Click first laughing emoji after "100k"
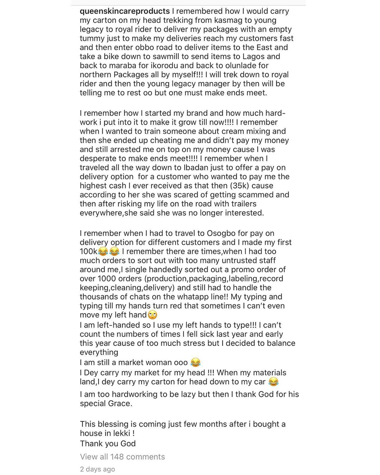Viewport: 380px width, 475px height. 103,252
